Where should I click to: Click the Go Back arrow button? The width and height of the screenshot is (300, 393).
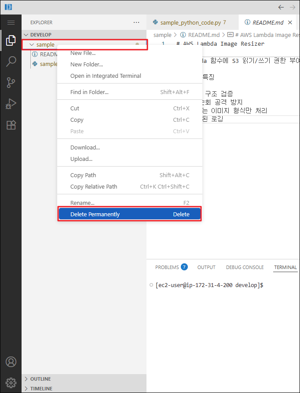coord(282,7)
